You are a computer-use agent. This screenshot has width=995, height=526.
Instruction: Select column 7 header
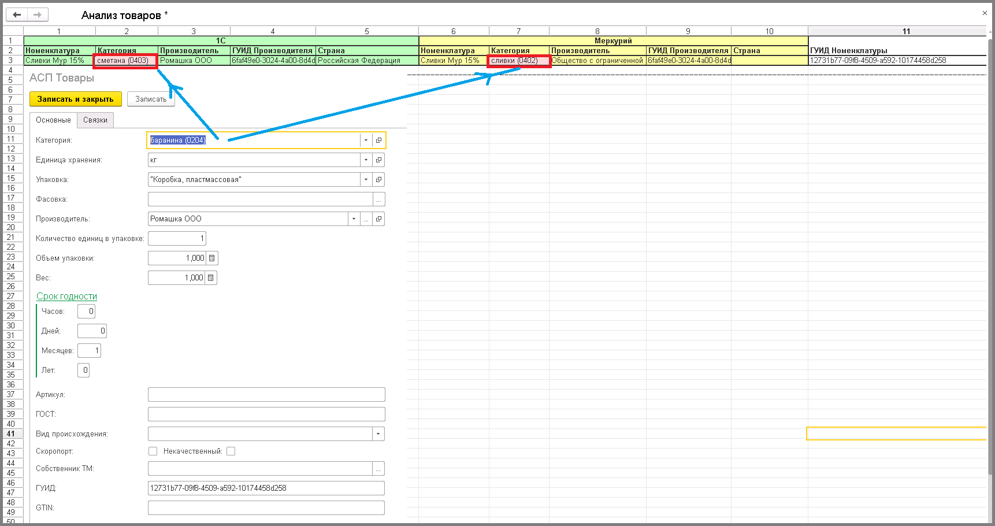[518, 31]
